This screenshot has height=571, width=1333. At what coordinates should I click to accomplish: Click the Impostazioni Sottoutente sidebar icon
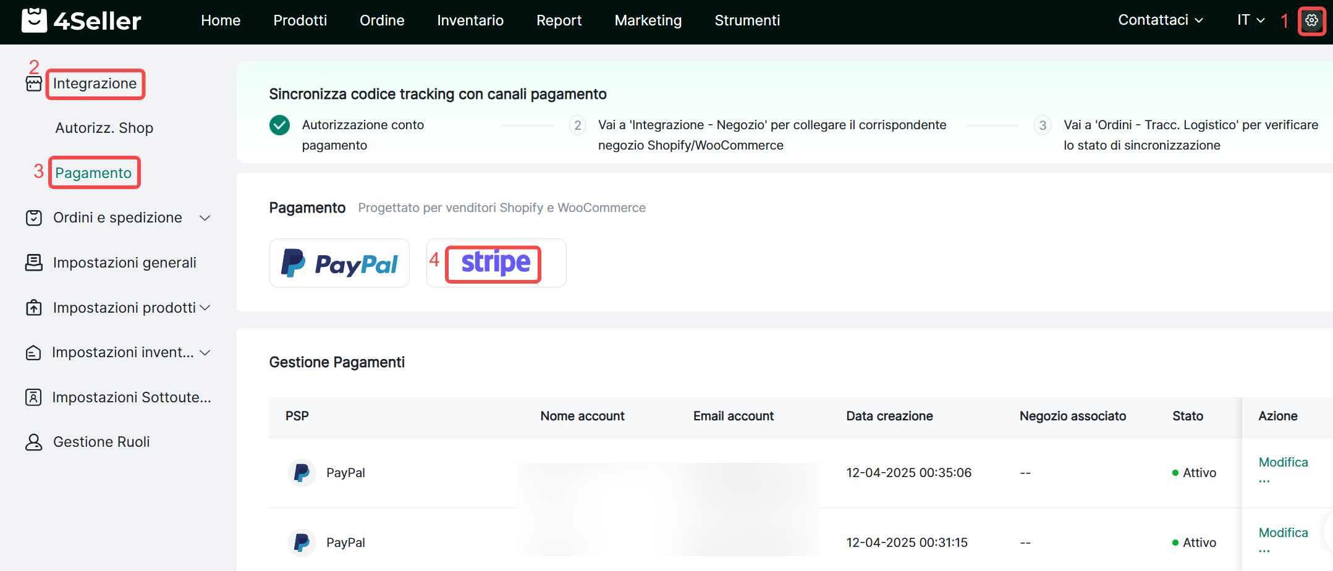pos(34,397)
